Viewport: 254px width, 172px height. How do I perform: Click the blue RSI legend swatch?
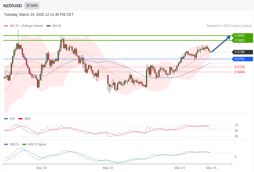coord(6,119)
